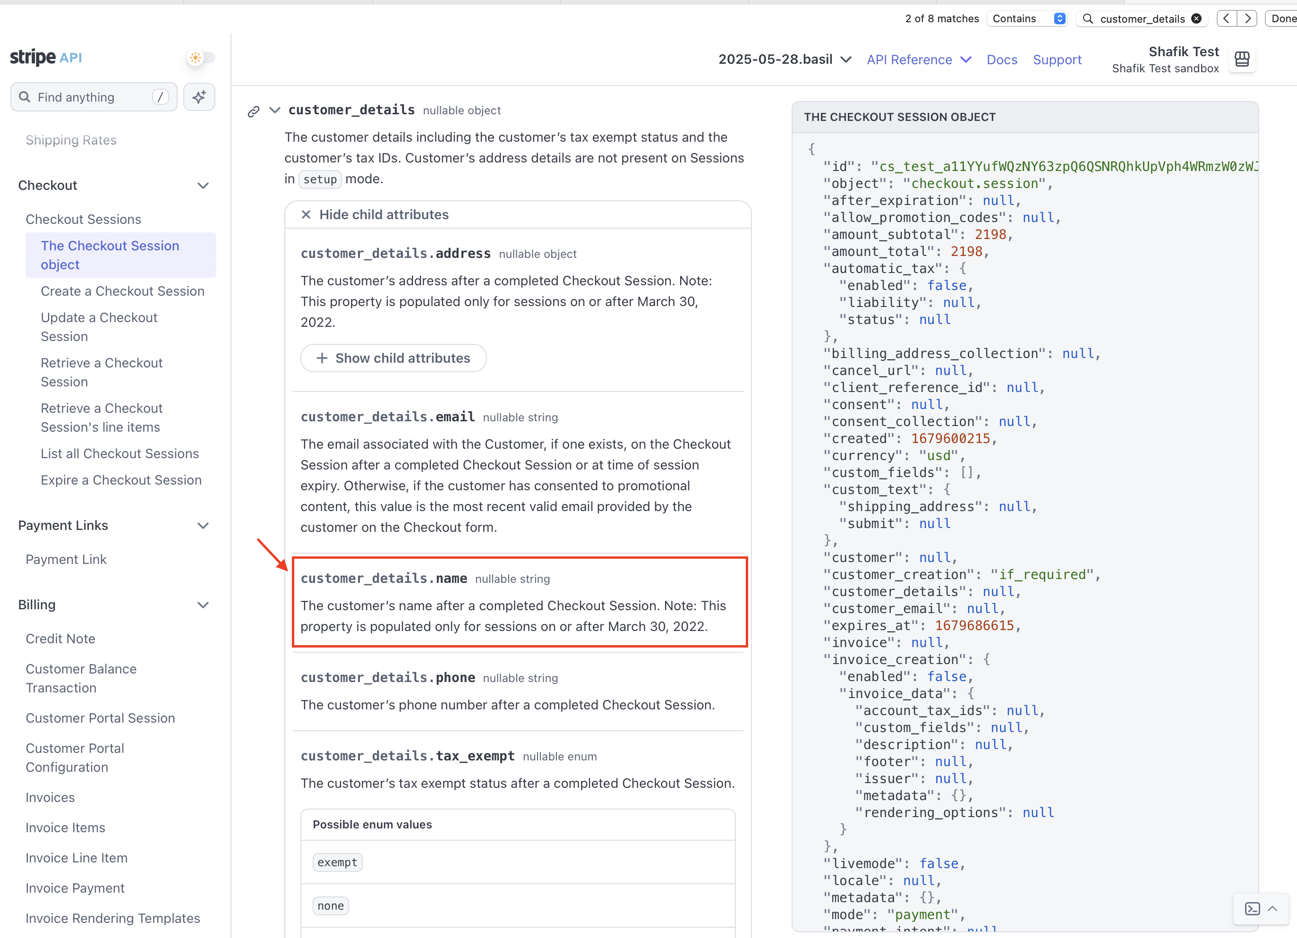Click the Stripe API logo

click(46, 57)
